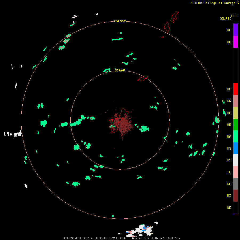Click the UK magenta legend swatch

(x=235, y=42)
